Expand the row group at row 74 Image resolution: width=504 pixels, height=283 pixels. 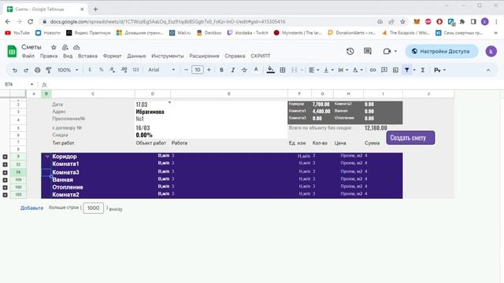point(5,172)
